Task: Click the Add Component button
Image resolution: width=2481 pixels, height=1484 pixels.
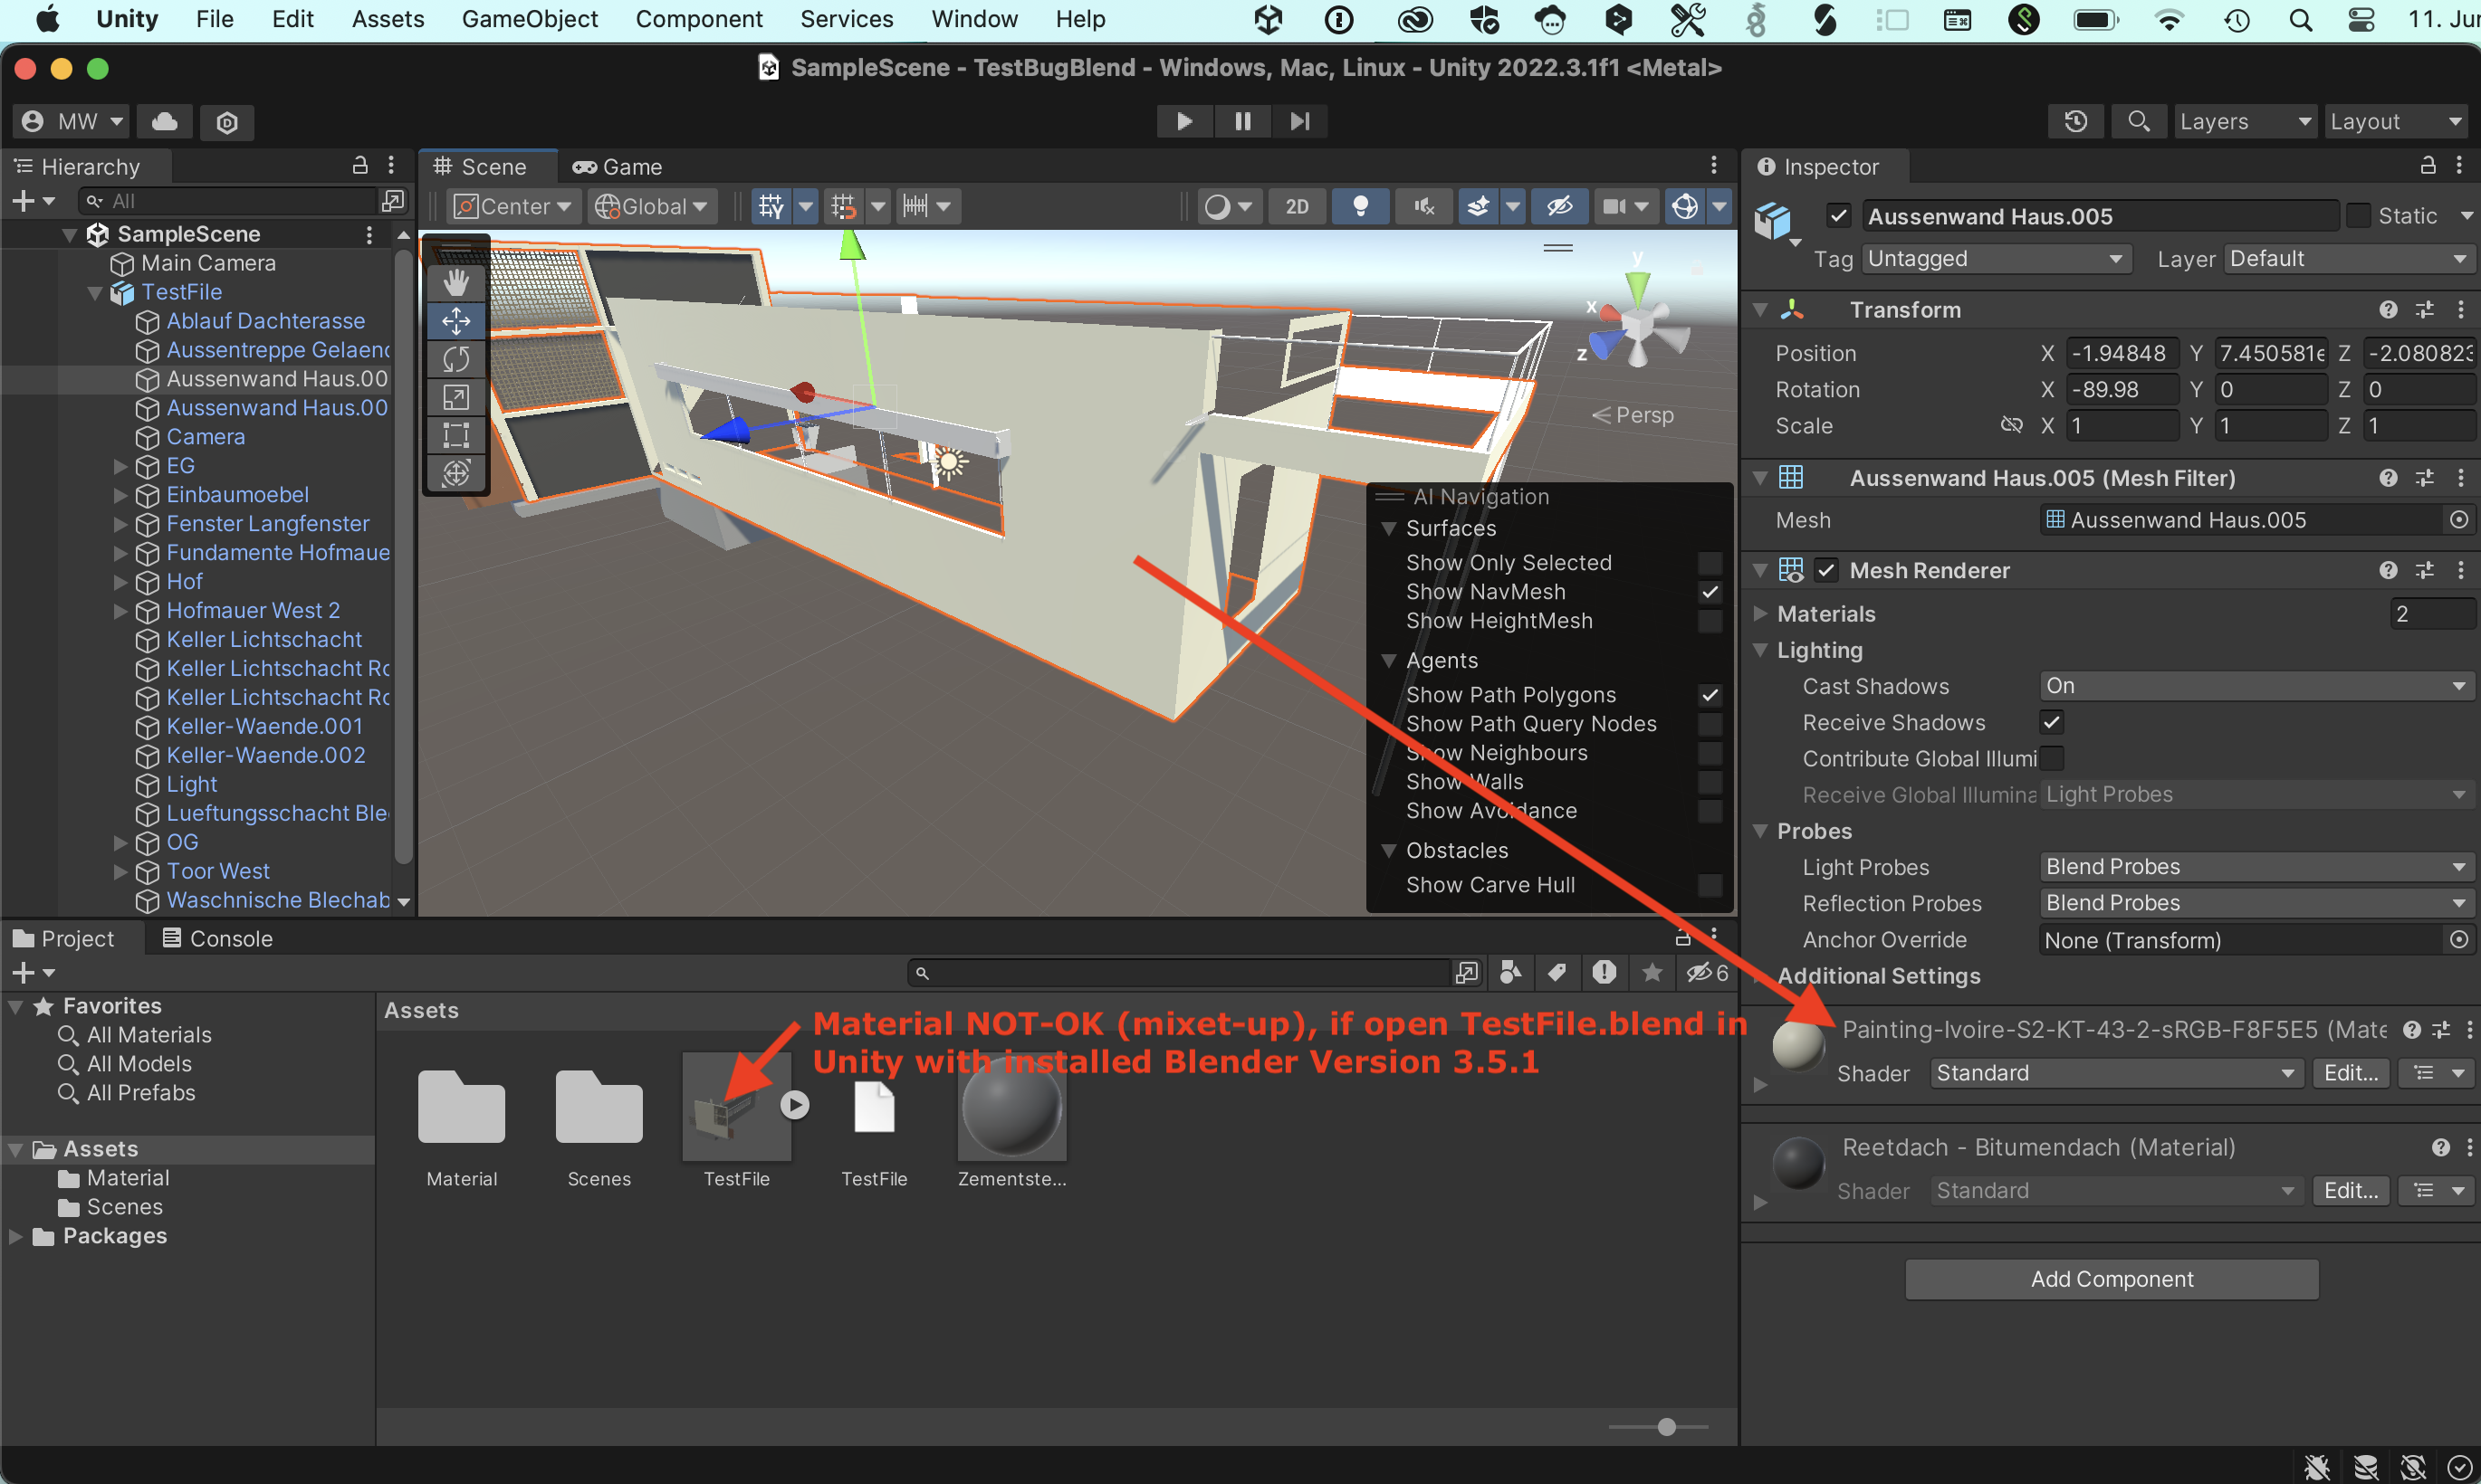Action: coord(2111,1279)
